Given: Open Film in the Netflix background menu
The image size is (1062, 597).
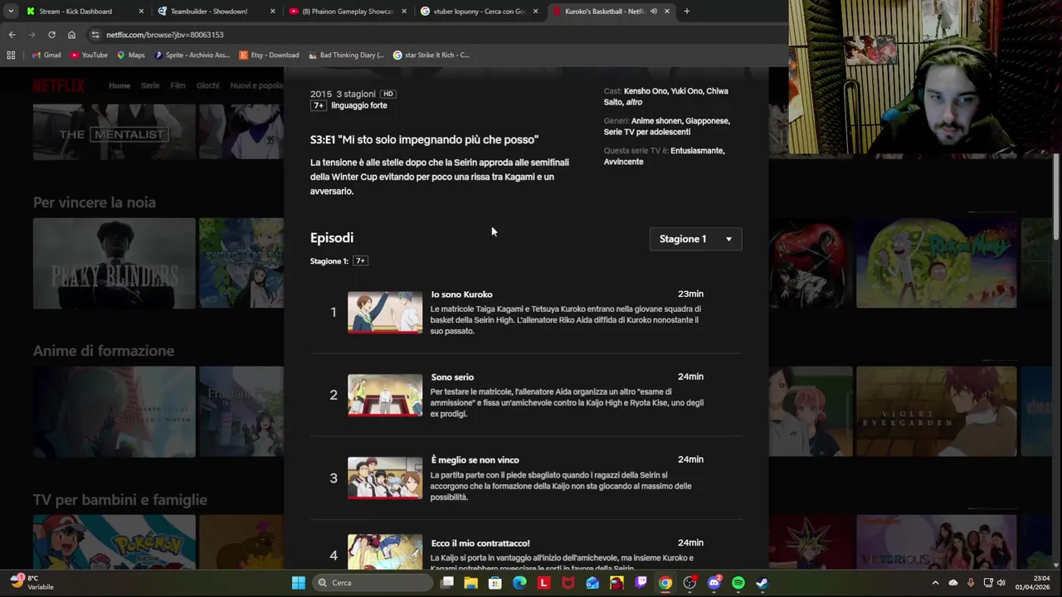Looking at the screenshot, I should pos(178,85).
